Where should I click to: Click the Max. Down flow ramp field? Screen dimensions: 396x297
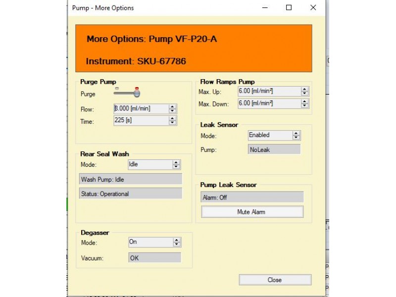click(269, 103)
